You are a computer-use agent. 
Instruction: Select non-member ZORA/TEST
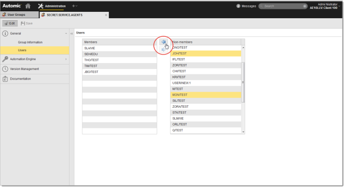206,107
